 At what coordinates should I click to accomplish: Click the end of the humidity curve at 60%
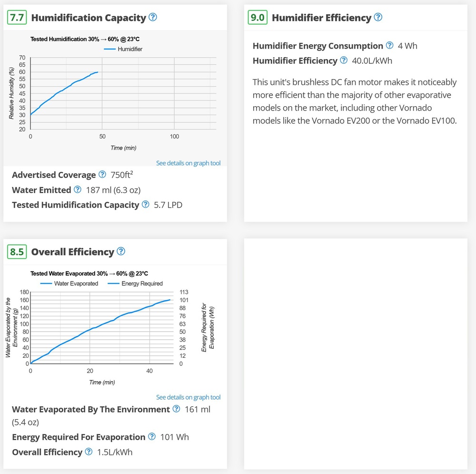pyautogui.click(x=98, y=72)
